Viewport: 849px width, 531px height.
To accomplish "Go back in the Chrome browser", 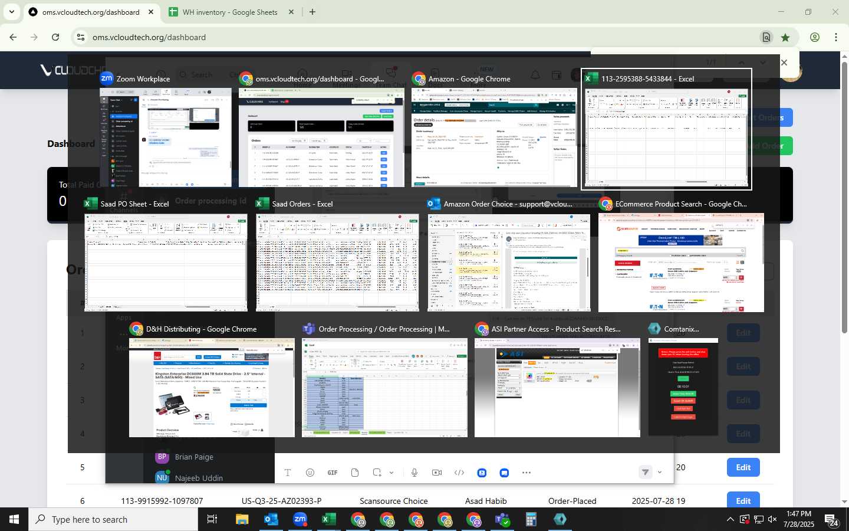I will [13, 37].
